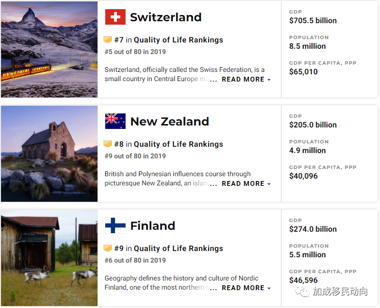
Task: Click the New Zealand flag icon
Action: [x=115, y=121]
